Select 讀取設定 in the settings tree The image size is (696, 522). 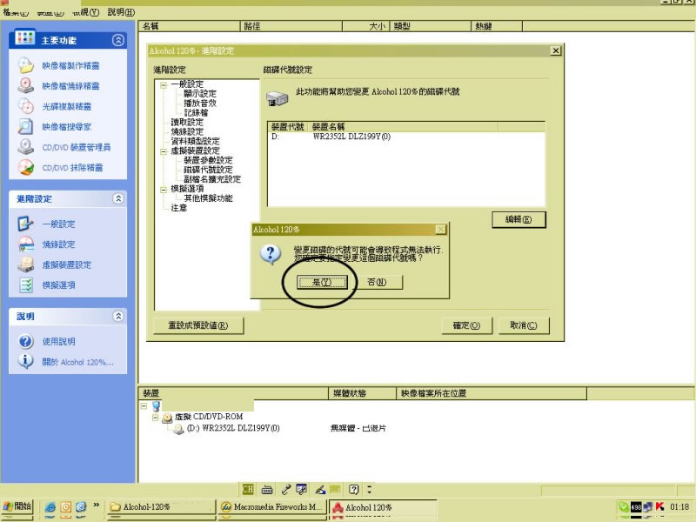tap(187, 122)
